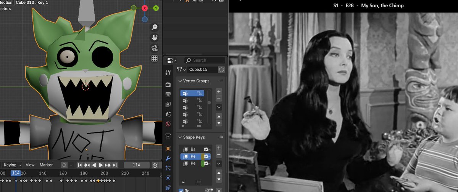Open the Physics properties tab
This screenshot has height=192, width=458.
click(168, 178)
